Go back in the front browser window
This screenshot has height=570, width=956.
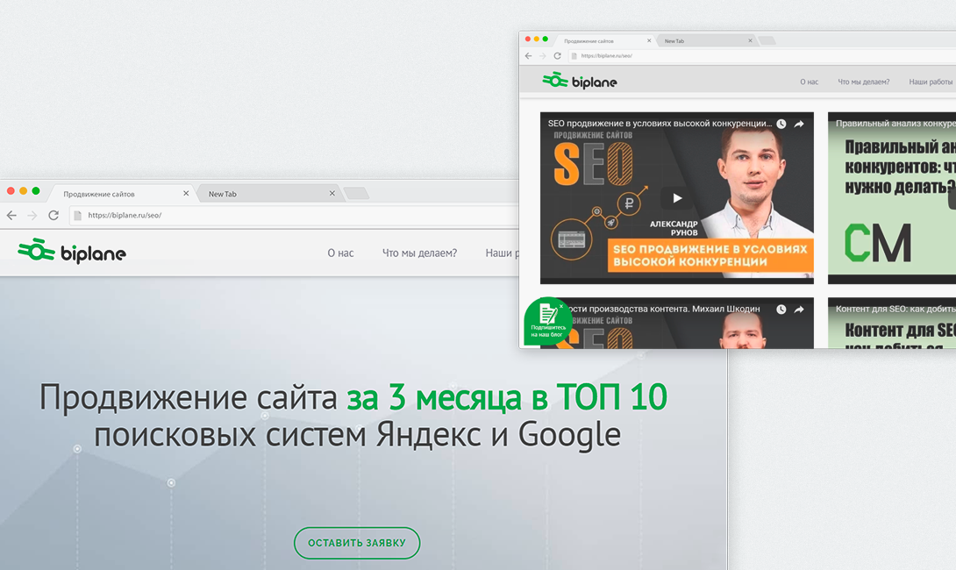point(529,55)
